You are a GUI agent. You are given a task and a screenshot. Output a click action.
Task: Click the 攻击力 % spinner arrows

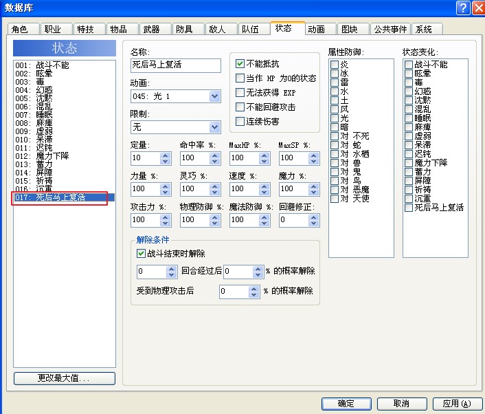click(166, 220)
